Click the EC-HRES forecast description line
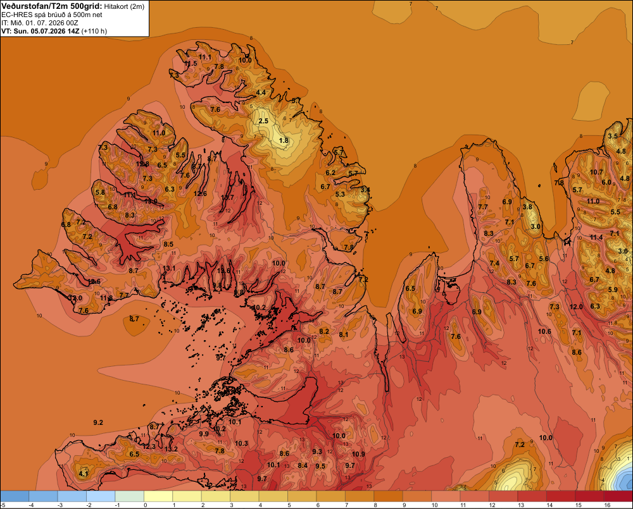Image resolution: width=633 pixels, height=509 pixels. click(52, 15)
